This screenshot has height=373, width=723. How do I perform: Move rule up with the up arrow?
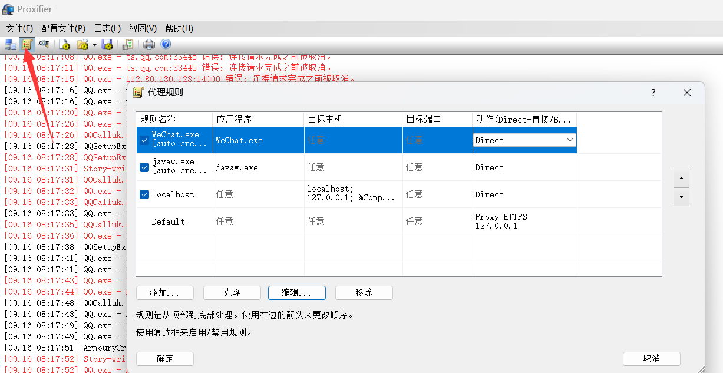tap(681, 177)
